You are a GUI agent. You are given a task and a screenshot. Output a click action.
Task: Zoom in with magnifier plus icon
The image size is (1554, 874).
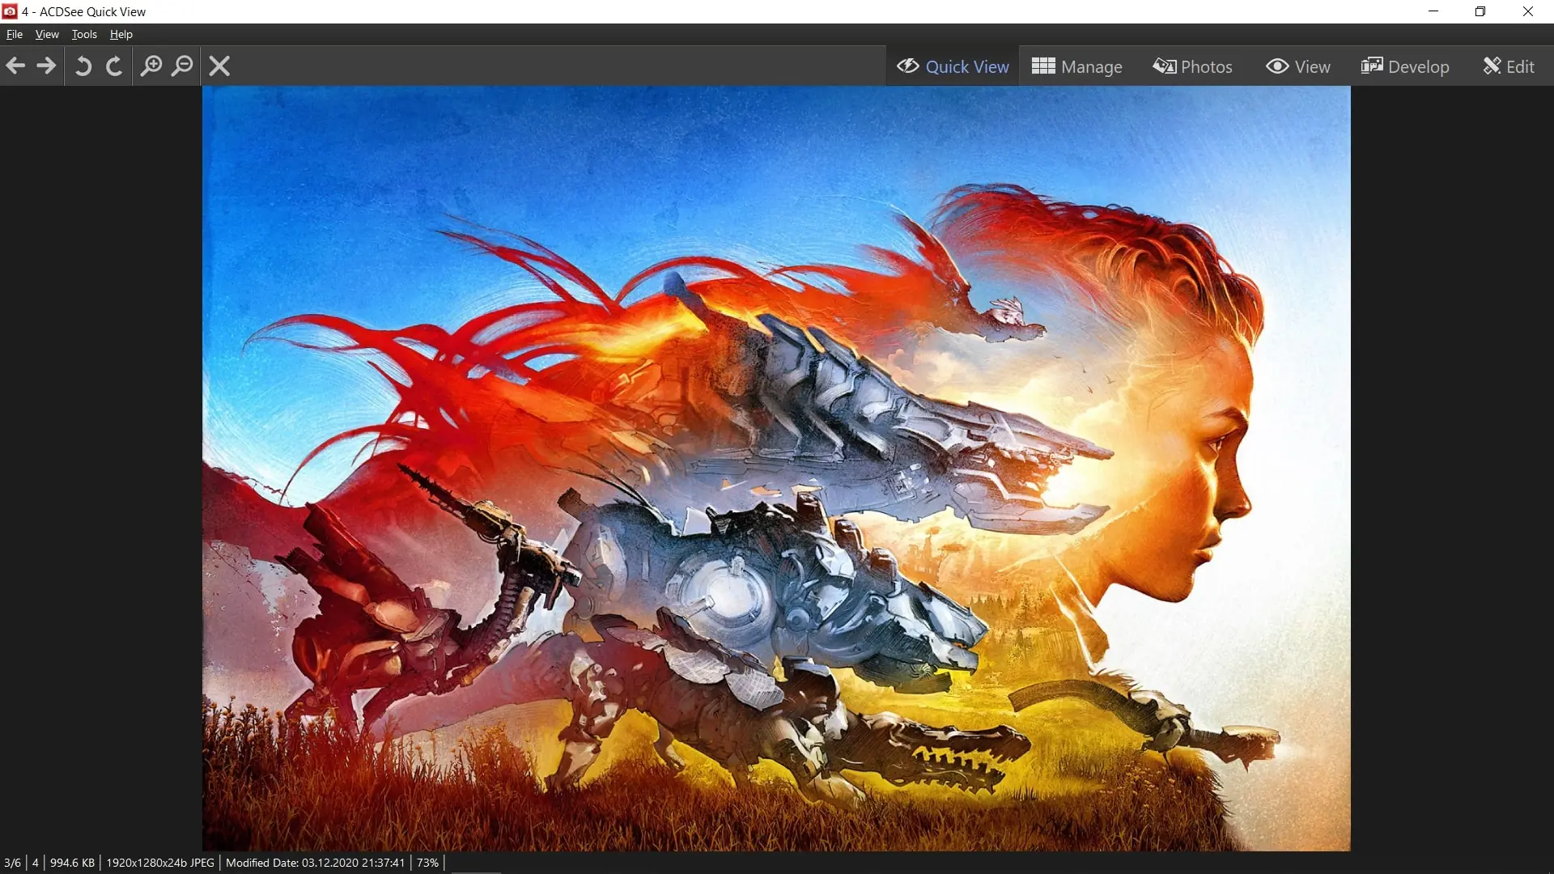tap(151, 66)
